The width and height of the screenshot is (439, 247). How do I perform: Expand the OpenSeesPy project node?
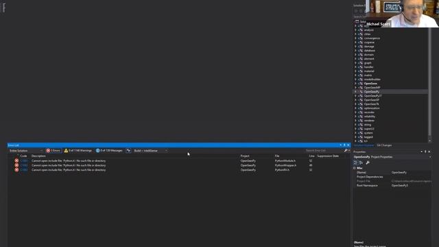(x=355, y=91)
